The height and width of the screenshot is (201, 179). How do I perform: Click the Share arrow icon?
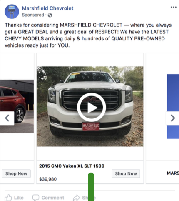pos(77,198)
